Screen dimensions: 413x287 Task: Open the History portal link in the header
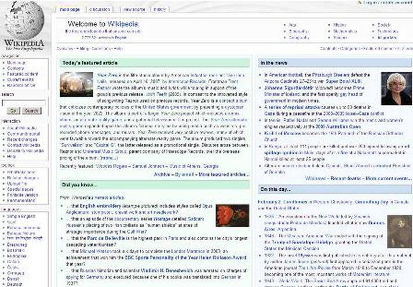pyautogui.click(x=339, y=25)
